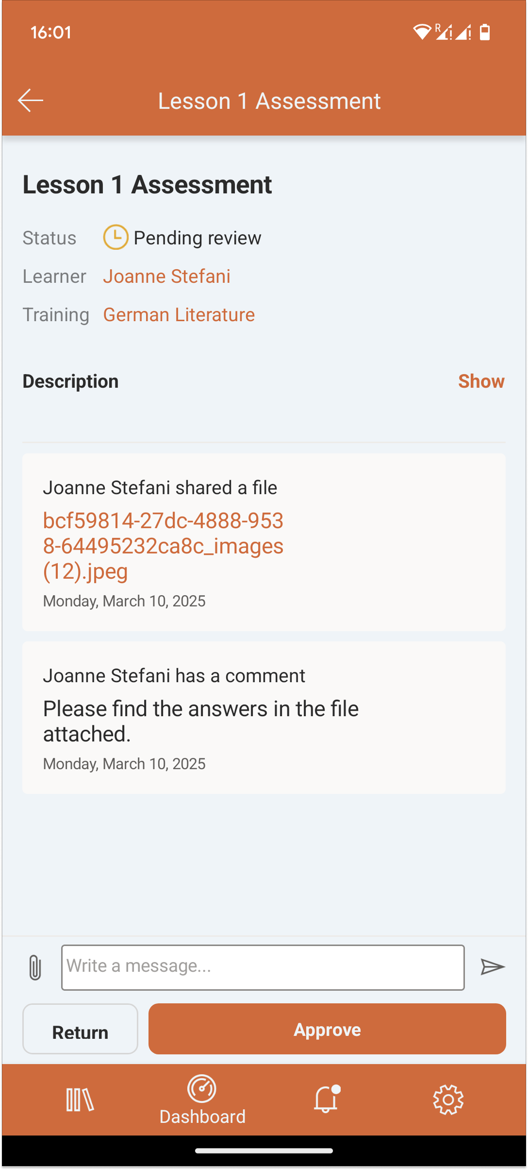Open the German Literature training link
The image size is (528, 1170).
coord(179,315)
